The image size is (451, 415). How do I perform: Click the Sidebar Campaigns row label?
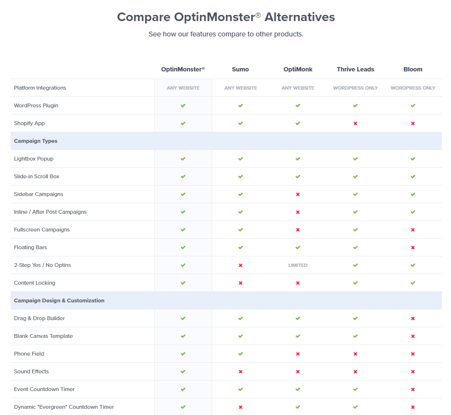38,194
